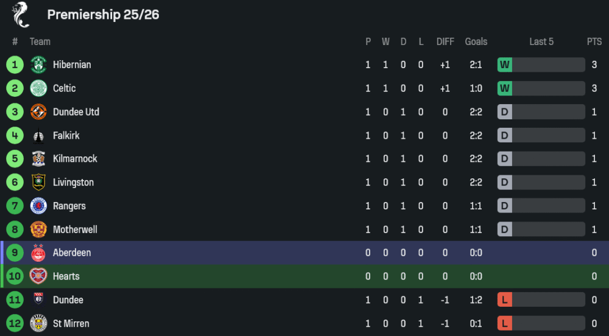
Task: Click the Premiership 25/26 title
Action: (103, 15)
